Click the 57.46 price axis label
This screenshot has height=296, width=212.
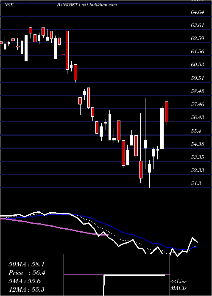[x=198, y=104]
